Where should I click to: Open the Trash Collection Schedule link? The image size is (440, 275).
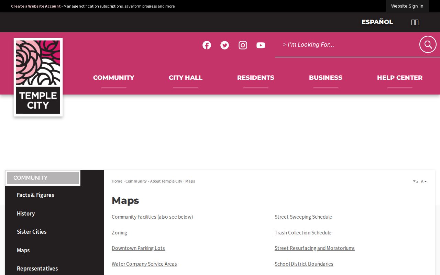303,233
